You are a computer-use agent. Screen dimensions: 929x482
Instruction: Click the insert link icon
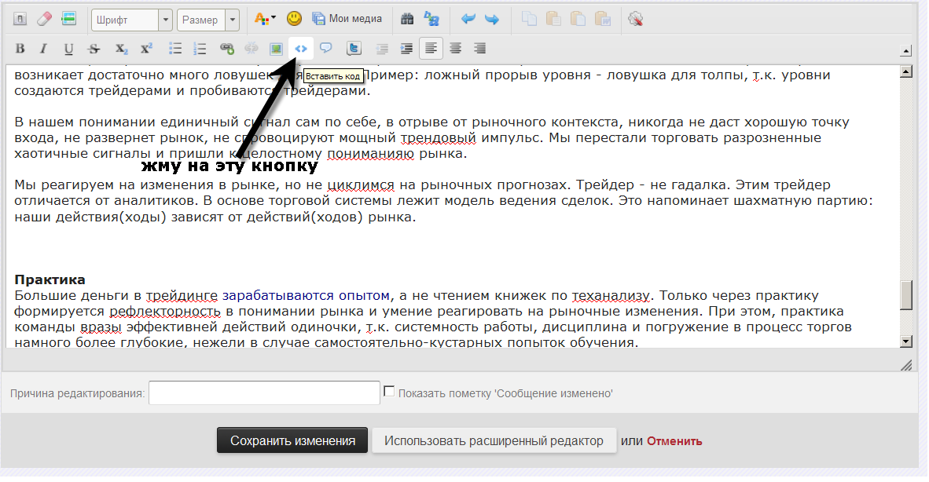(227, 49)
